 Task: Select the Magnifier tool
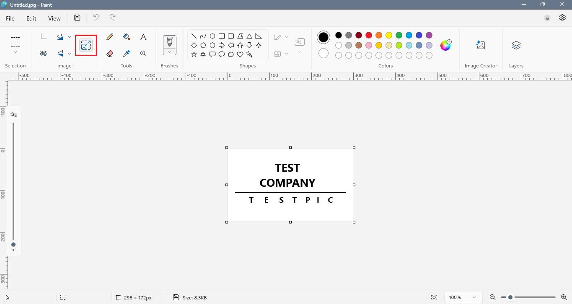tap(143, 54)
